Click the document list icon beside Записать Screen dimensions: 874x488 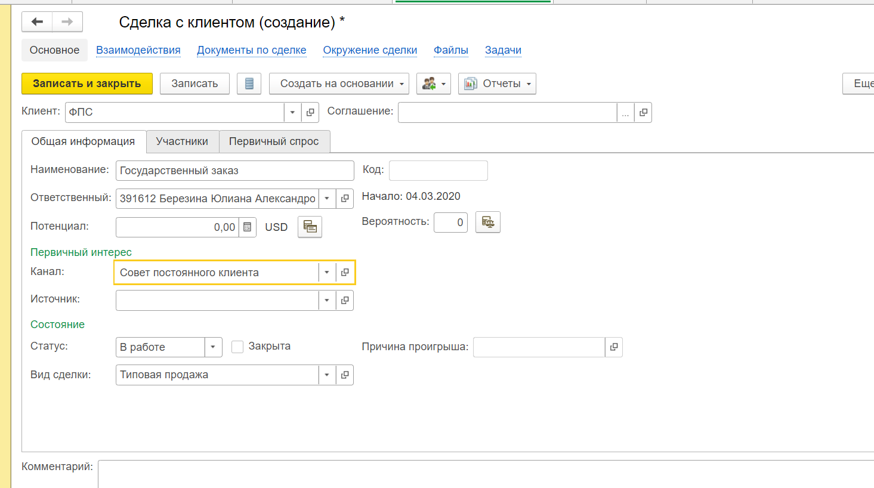pos(249,84)
